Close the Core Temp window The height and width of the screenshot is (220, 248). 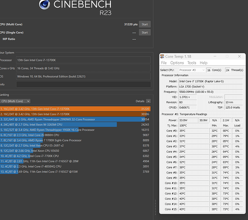[239, 56]
